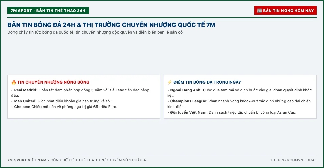Click the Ngoại Hạng Anh news item
The image size is (324, 168).
click(x=240, y=93)
